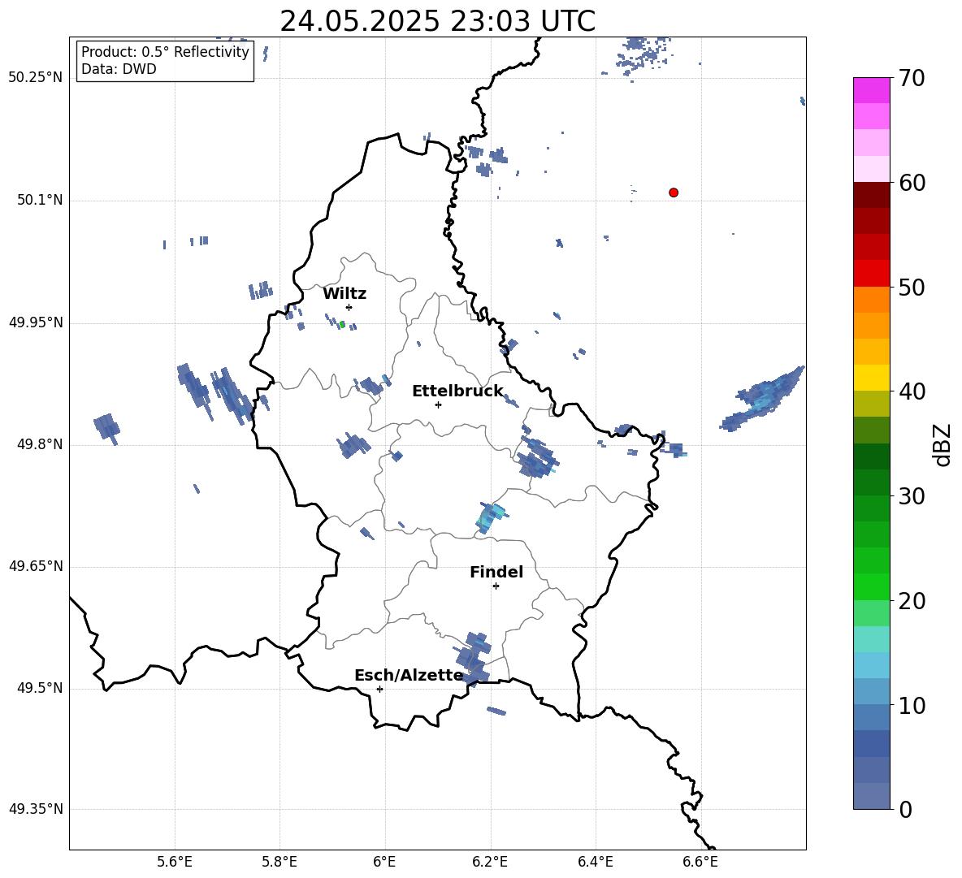Click the light cyan colorbar segment near 15

pos(872,639)
